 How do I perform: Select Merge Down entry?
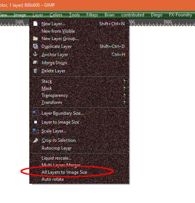[79, 63]
